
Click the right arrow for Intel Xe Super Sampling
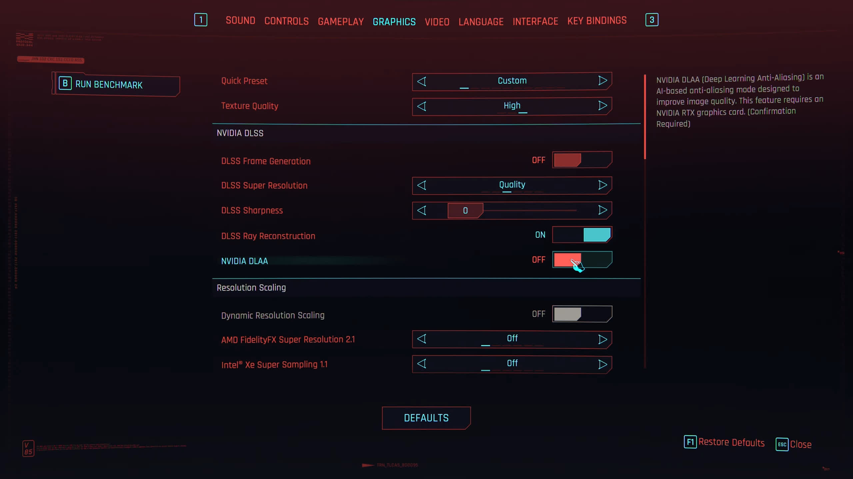(602, 364)
